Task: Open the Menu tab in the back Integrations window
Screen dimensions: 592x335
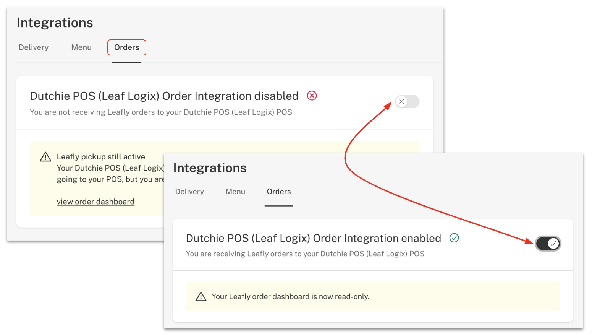Action: point(81,47)
